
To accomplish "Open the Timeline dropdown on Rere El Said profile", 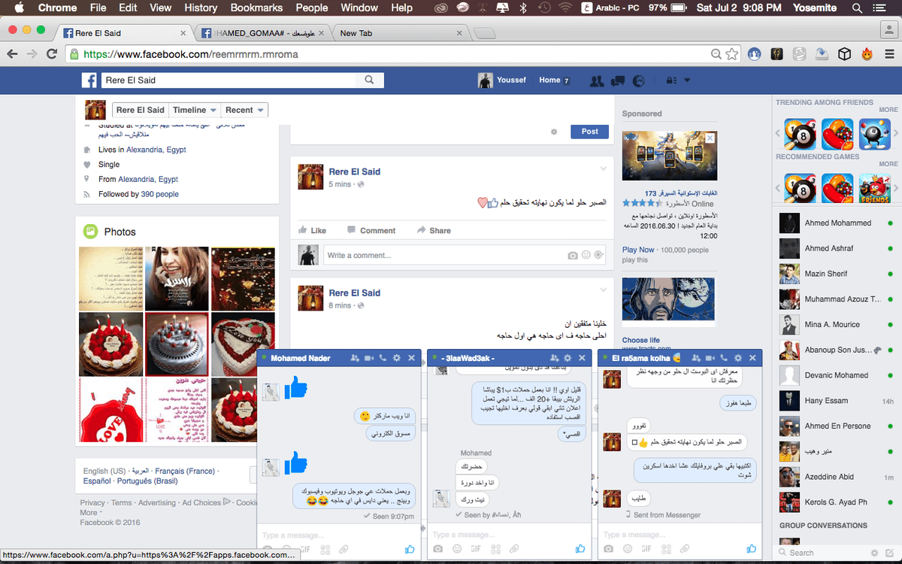I will click(x=194, y=109).
